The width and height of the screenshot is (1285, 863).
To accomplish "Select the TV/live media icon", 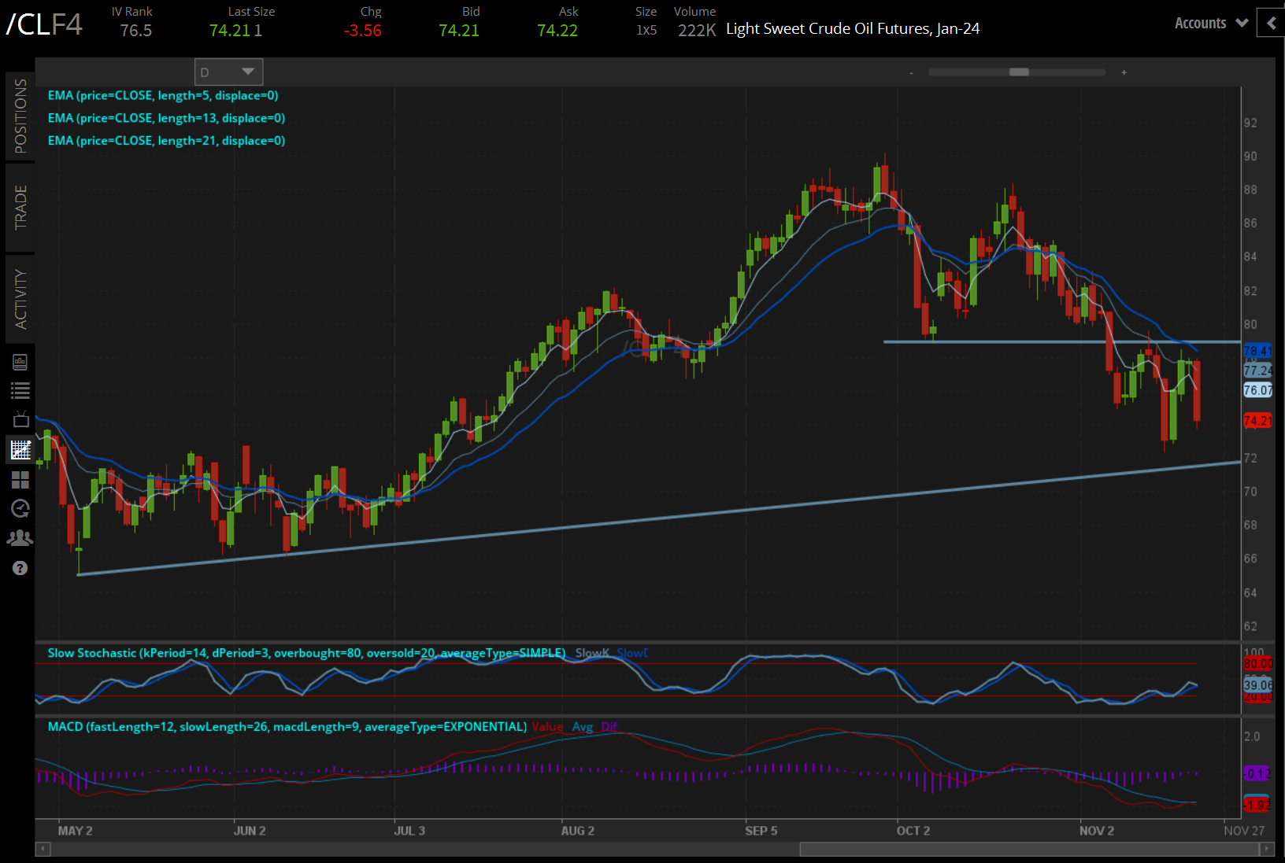I will pyautogui.click(x=20, y=419).
